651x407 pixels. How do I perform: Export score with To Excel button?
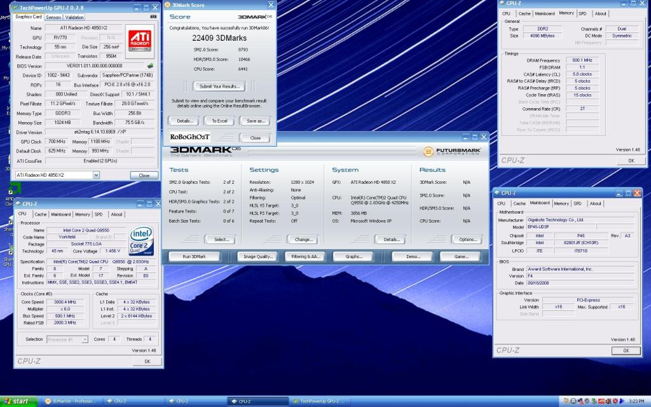click(219, 121)
